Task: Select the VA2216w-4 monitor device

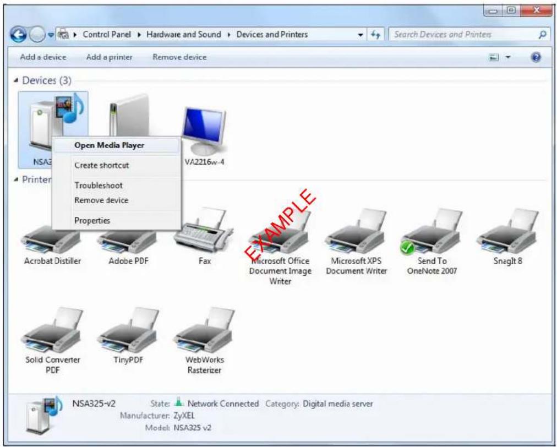Action: click(x=204, y=137)
